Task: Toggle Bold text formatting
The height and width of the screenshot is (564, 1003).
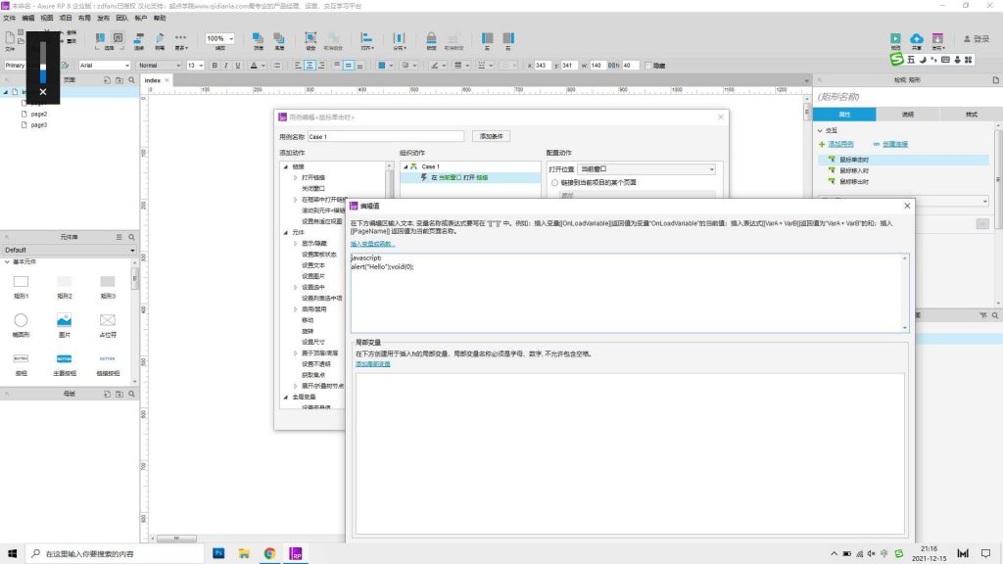Action: tap(214, 66)
